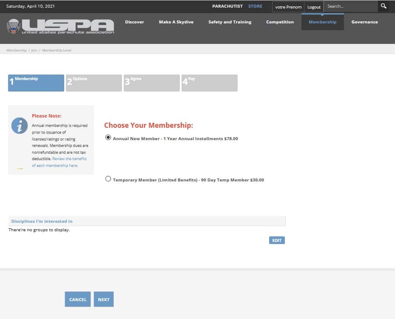Image resolution: width=395 pixels, height=319 pixels.
Task: Click the Saturday, April 10, 2021 date
Action: [30, 6]
